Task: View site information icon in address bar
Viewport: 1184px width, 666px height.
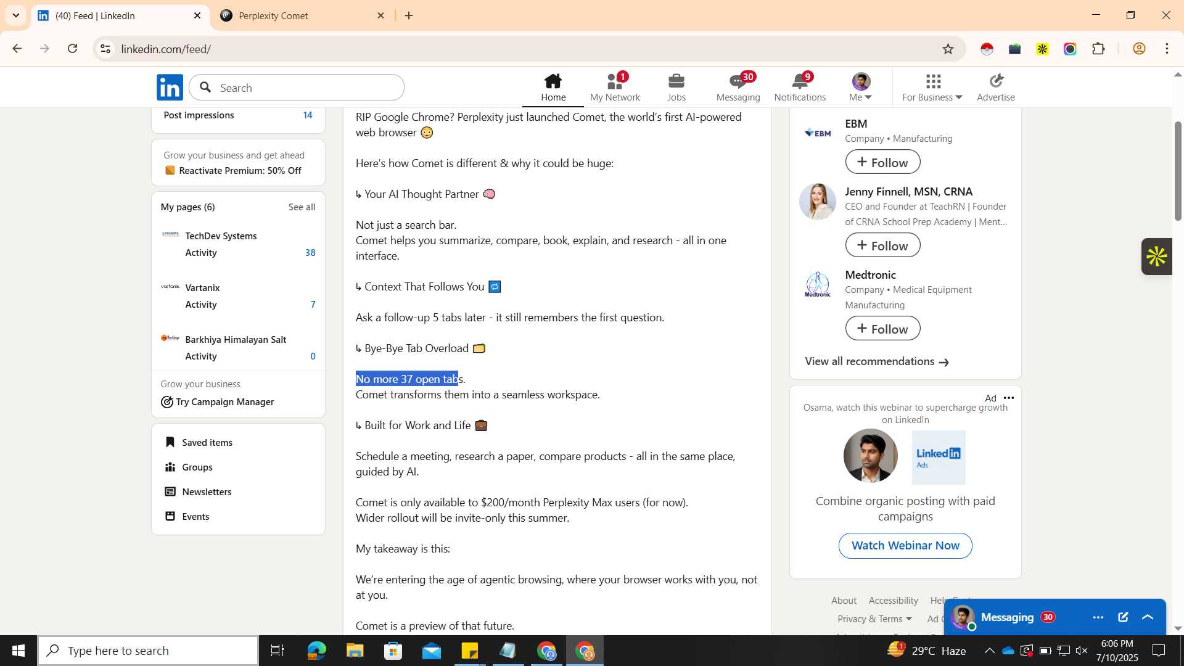Action: pyautogui.click(x=105, y=49)
